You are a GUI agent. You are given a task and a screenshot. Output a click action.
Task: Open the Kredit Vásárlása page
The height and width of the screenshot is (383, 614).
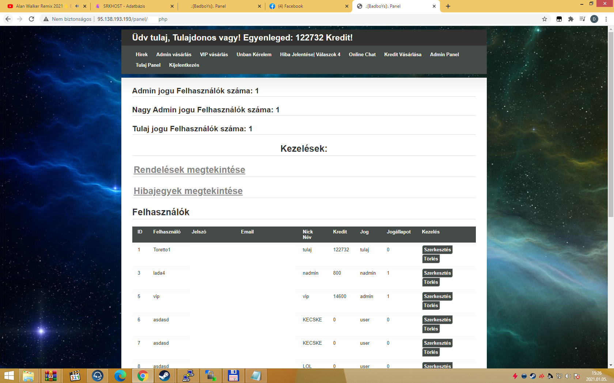(x=403, y=54)
